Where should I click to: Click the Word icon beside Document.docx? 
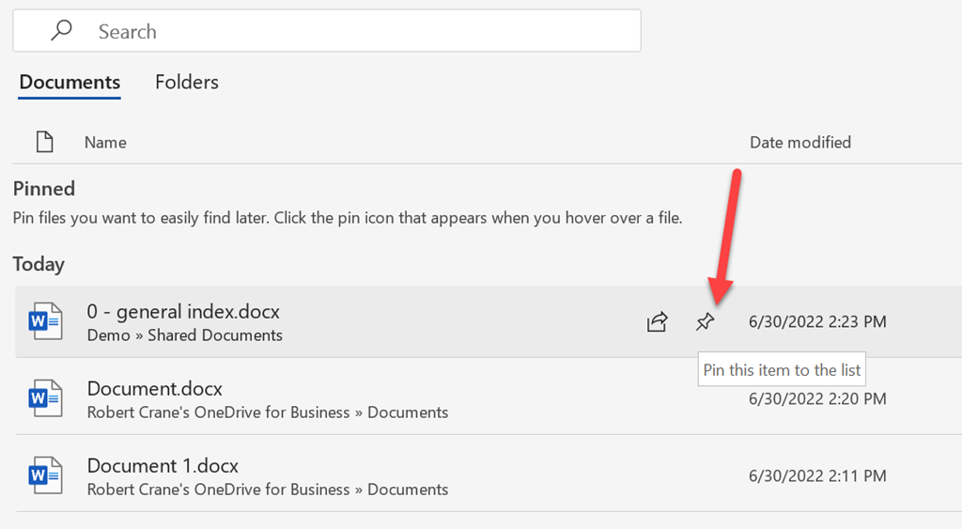(x=45, y=399)
